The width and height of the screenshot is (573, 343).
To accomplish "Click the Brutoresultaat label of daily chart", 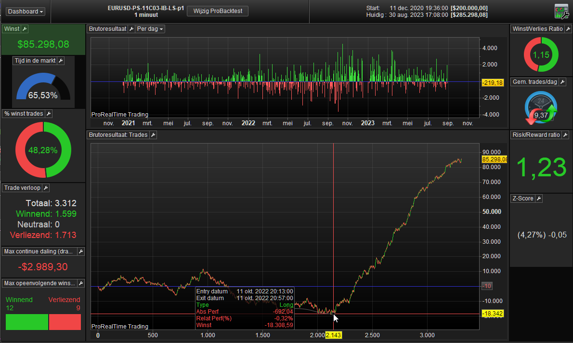I will (107, 29).
